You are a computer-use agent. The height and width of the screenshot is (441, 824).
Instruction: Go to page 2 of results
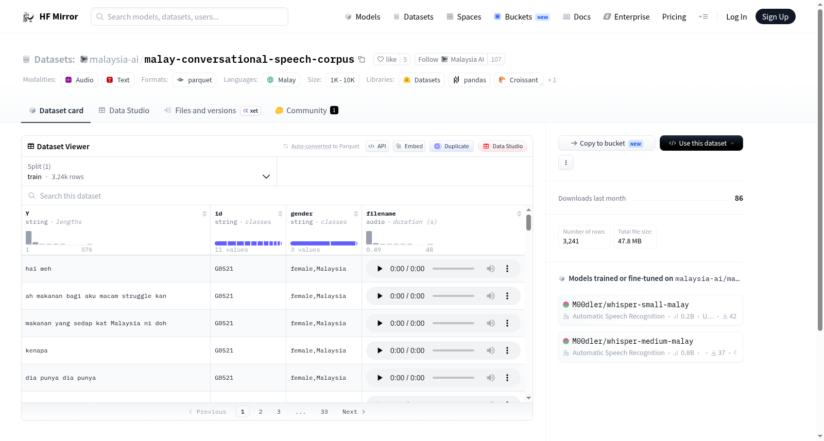click(261, 412)
